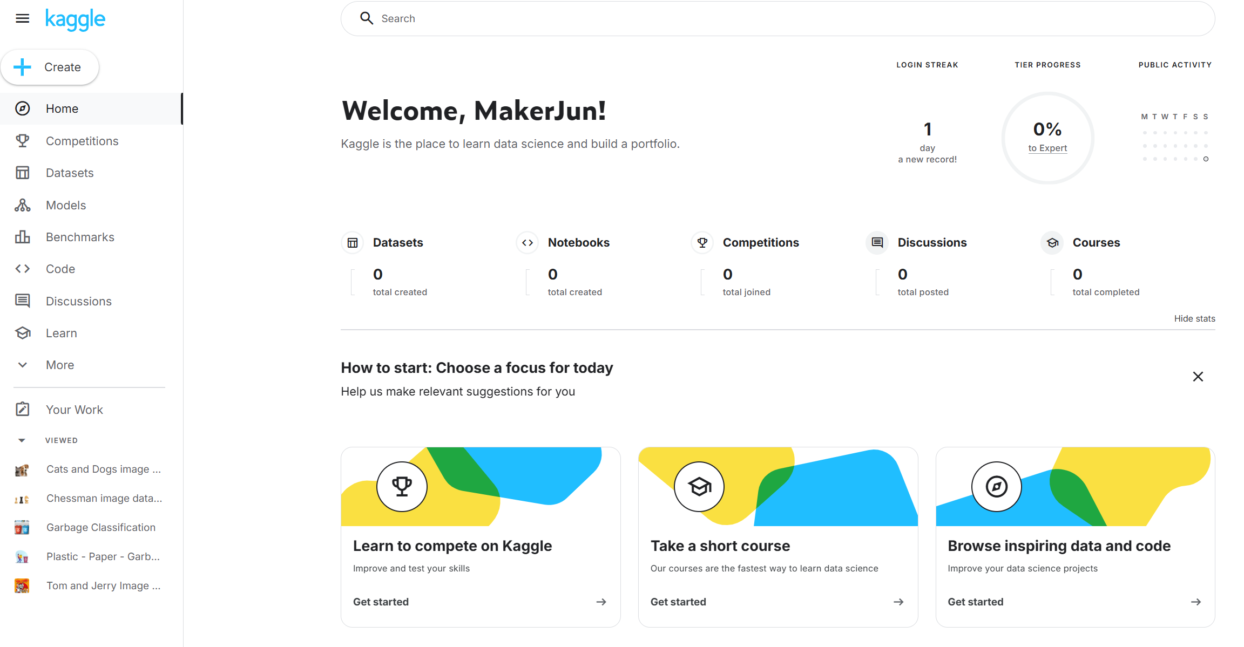Open the Garbage Classification viewed dataset
The image size is (1244, 647).
(x=100, y=527)
